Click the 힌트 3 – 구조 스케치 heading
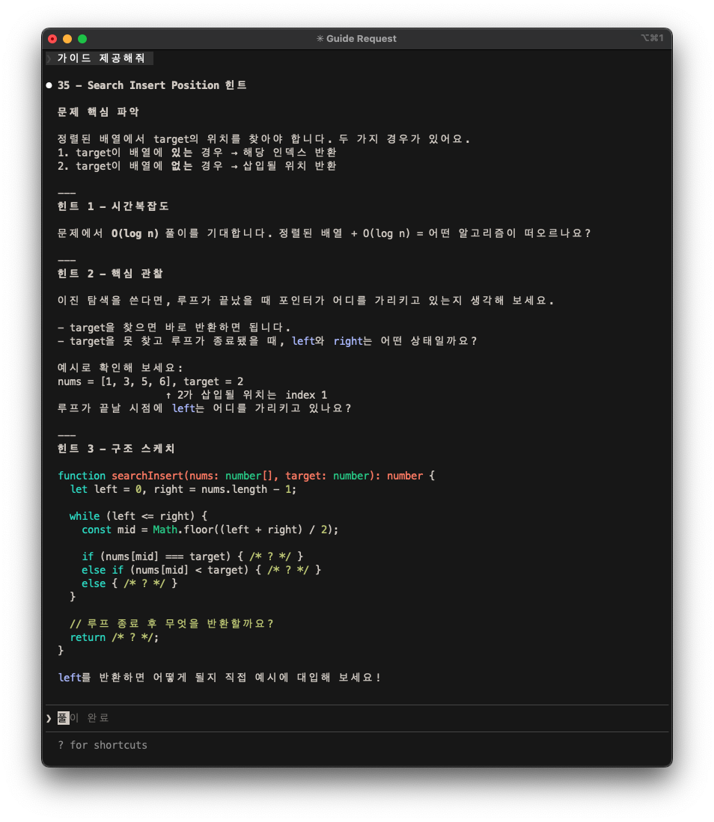This screenshot has width=714, height=822. point(115,449)
